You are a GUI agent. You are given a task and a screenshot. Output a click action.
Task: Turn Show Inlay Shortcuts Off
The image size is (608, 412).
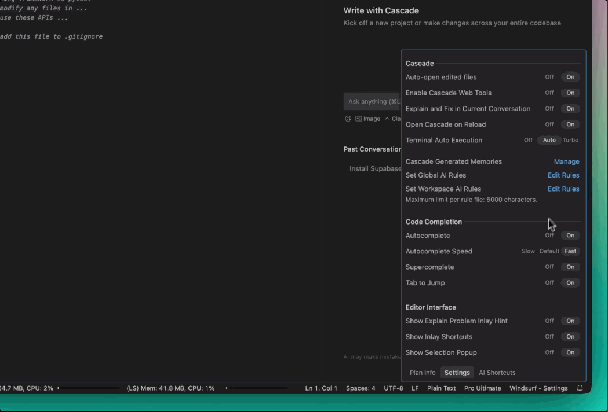tap(549, 337)
